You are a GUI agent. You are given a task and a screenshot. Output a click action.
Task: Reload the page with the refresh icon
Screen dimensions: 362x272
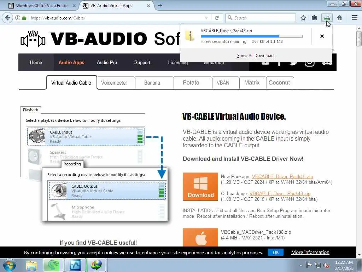pos(217,18)
